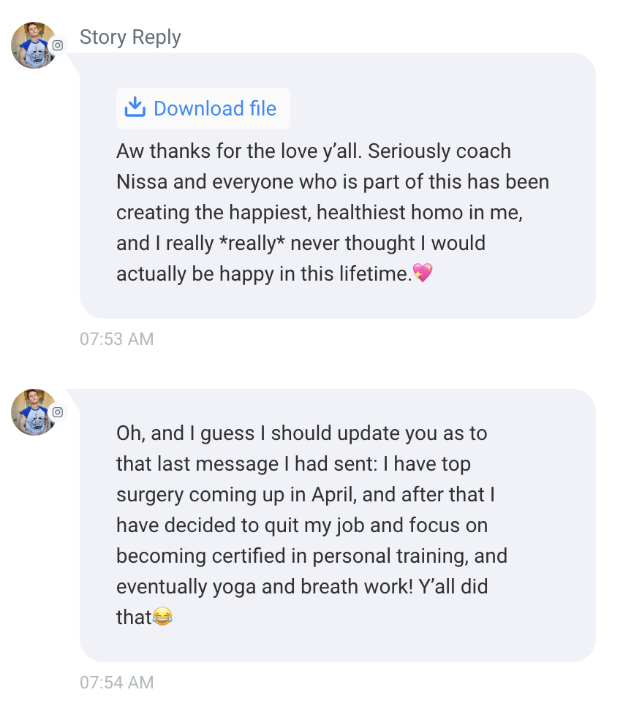
Task: Click the name "Nissa" in the first message
Action: [x=143, y=182]
